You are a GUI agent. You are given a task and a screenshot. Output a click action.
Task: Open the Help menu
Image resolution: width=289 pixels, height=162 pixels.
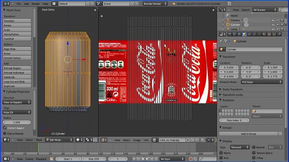pyautogui.click(x=46, y=4)
